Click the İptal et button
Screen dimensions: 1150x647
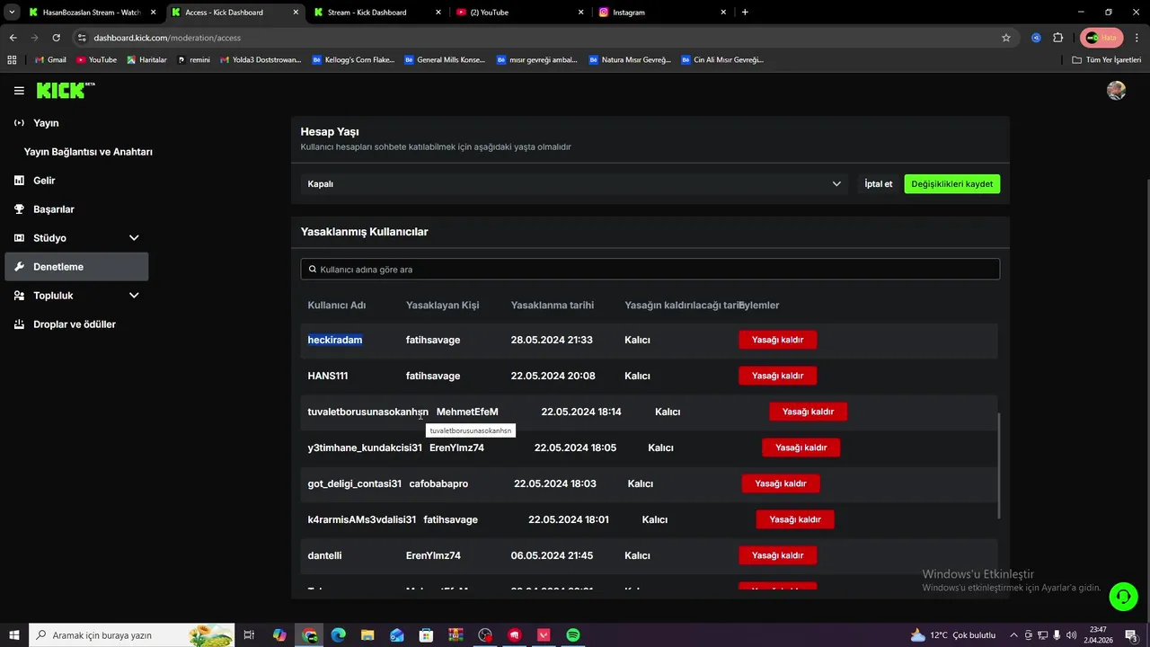[878, 184]
